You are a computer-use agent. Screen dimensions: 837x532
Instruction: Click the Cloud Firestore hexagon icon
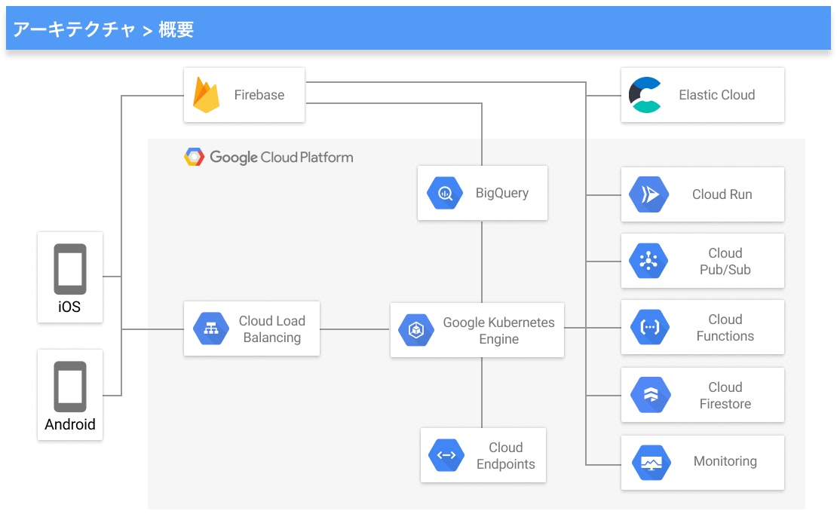click(651, 395)
